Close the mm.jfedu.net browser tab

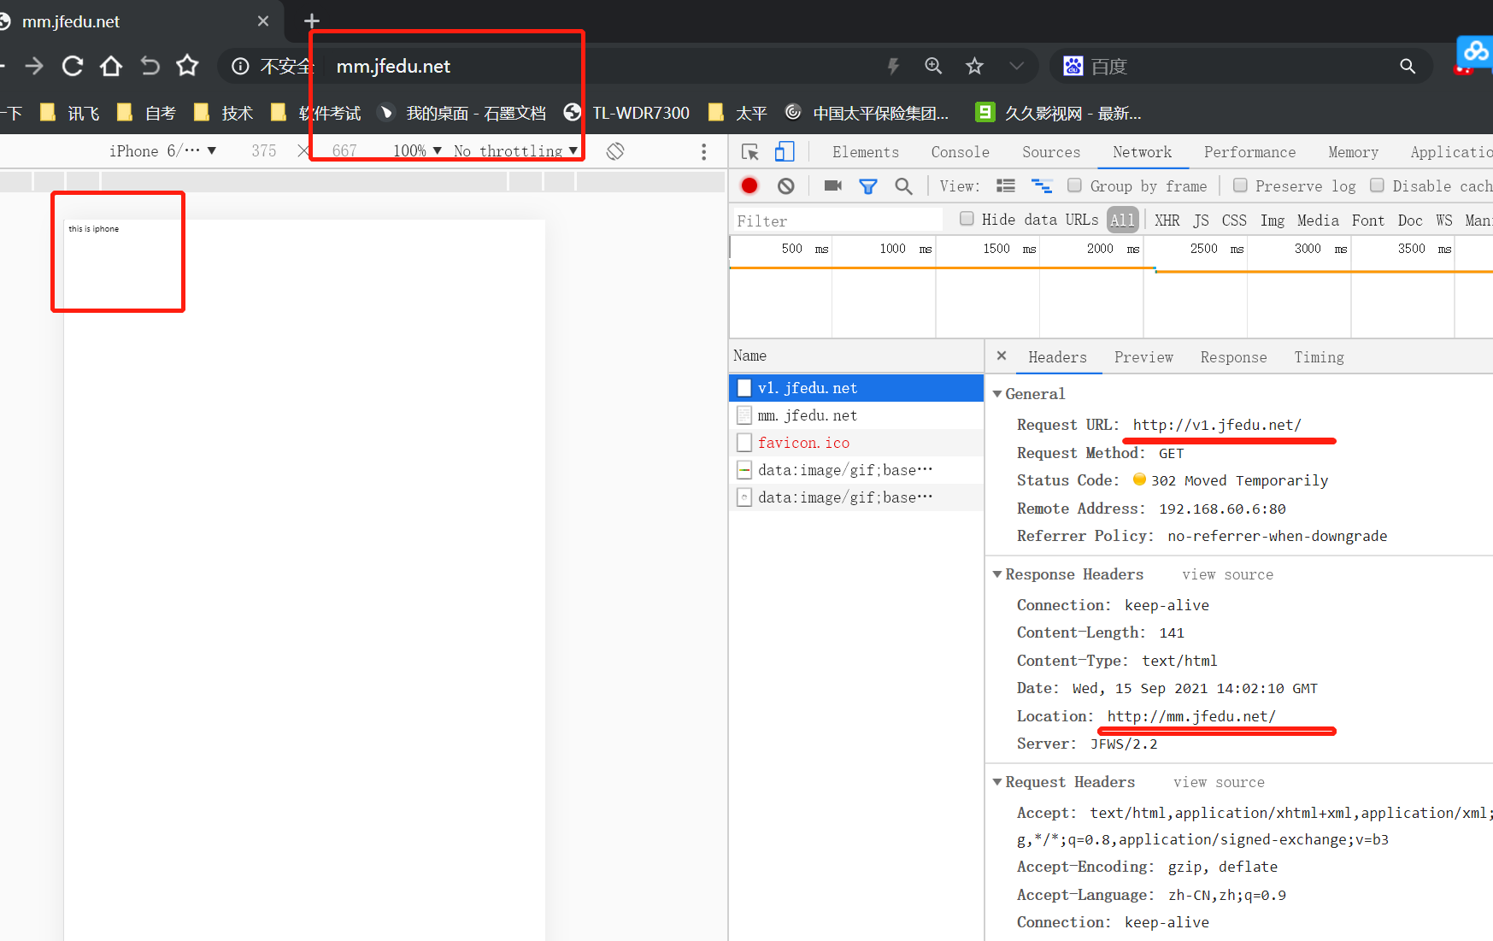click(x=263, y=21)
